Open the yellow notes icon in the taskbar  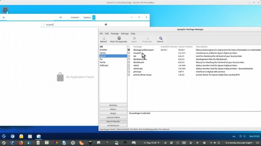[x=21, y=136]
